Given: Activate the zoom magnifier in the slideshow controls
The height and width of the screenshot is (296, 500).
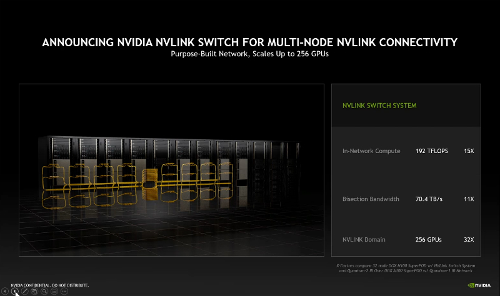Looking at the screenshot, I should (44, 291).
